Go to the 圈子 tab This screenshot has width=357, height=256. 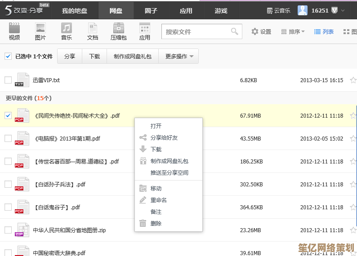pyautogui.click(x=151, y=10)
